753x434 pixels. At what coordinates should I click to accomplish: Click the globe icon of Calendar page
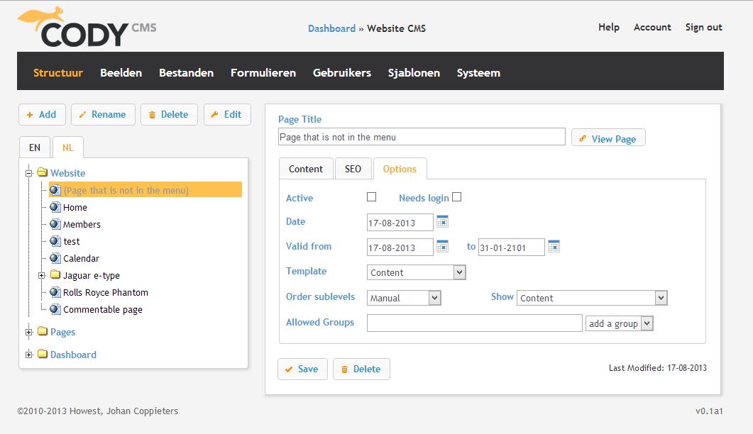point(55,258)
